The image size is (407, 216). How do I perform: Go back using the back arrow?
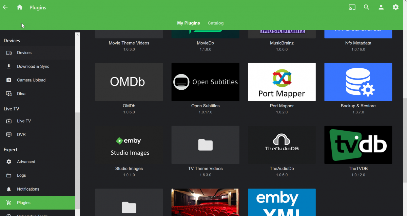5,7
